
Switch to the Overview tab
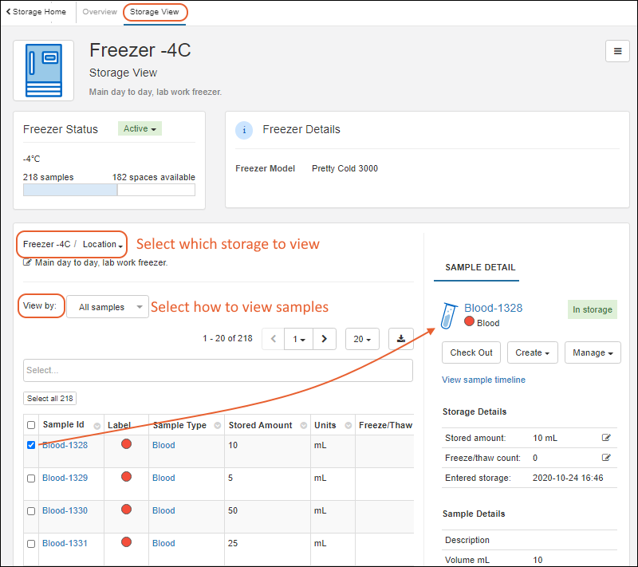click(100, 12)
